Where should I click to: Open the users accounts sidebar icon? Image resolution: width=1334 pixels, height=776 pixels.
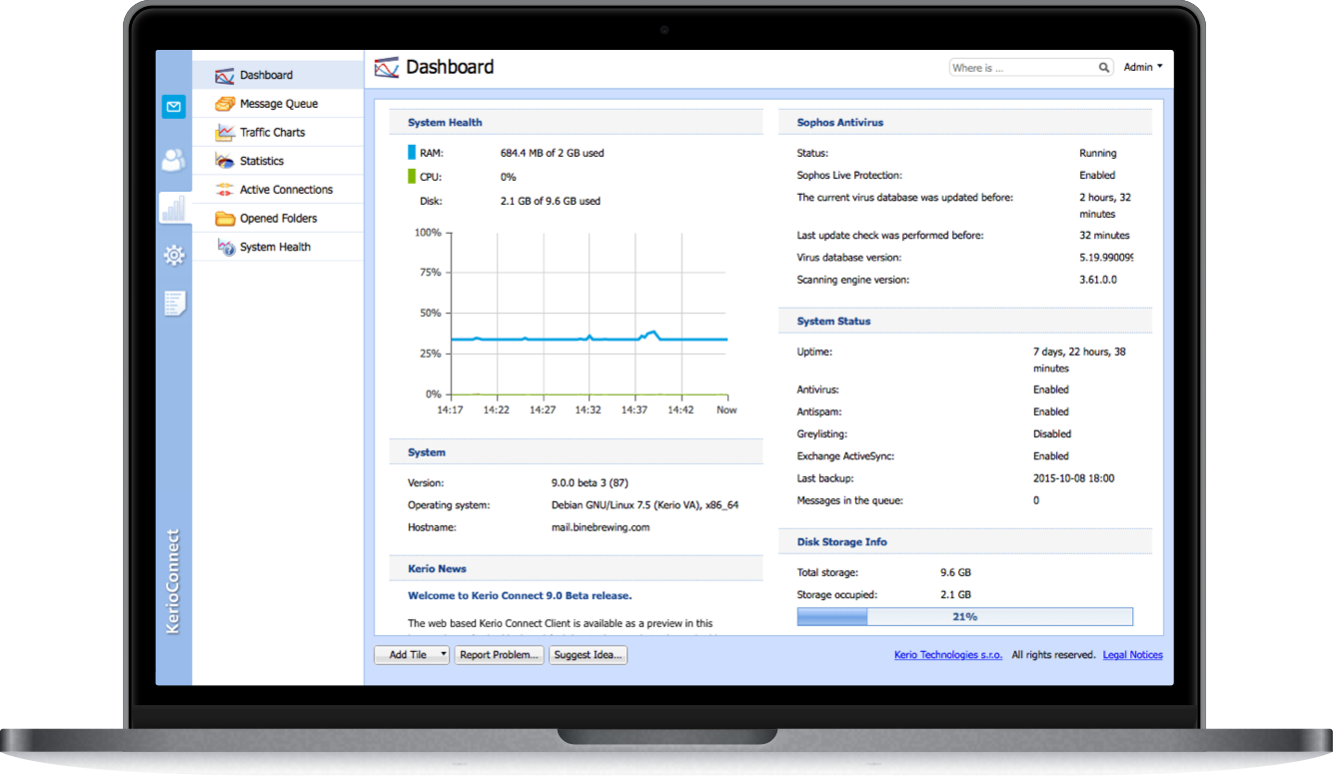point(174,159)
